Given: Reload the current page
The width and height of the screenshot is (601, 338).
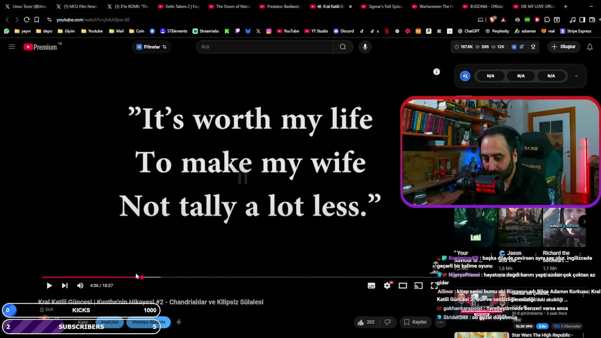Looking at the screenshot, I should pos(27,20).
